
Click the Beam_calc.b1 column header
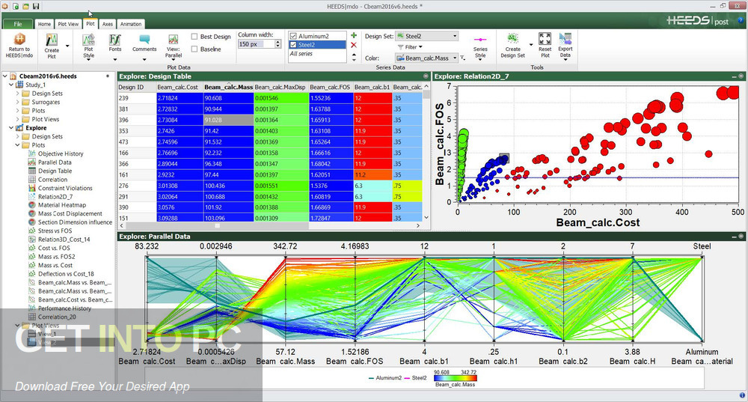click(373, 87)
